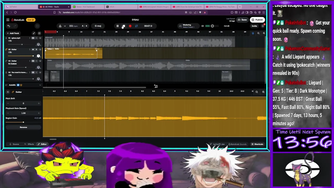Open the metronome settings

coord(60,26)
